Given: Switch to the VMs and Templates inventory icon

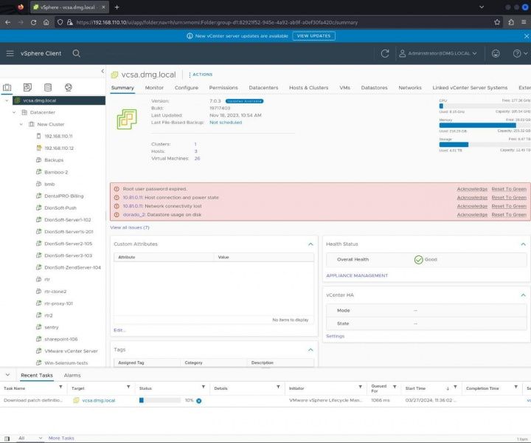Looking at the screenshot, I should [28, 87].
